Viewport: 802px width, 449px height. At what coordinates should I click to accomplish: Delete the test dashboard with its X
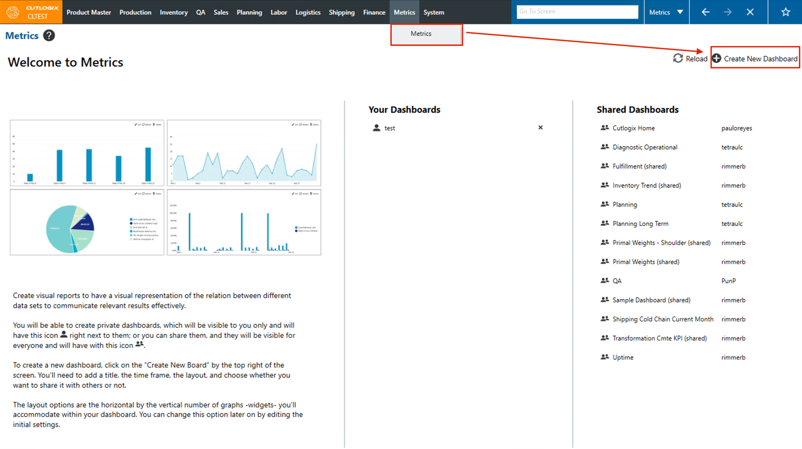(x=541, y=128)
